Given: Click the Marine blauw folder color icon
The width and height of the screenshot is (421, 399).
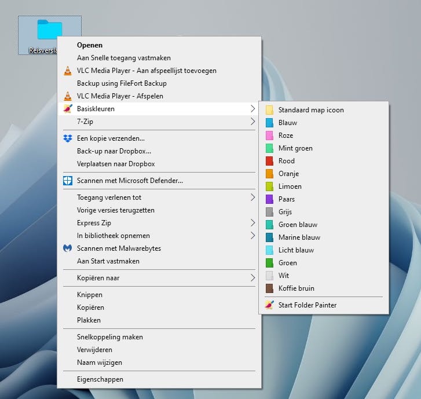Looking at the screenshot, I should point(269,237).
